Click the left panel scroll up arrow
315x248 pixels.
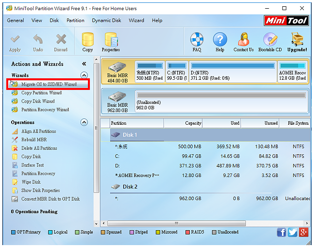pyautogui.click(x=97, y=59)
